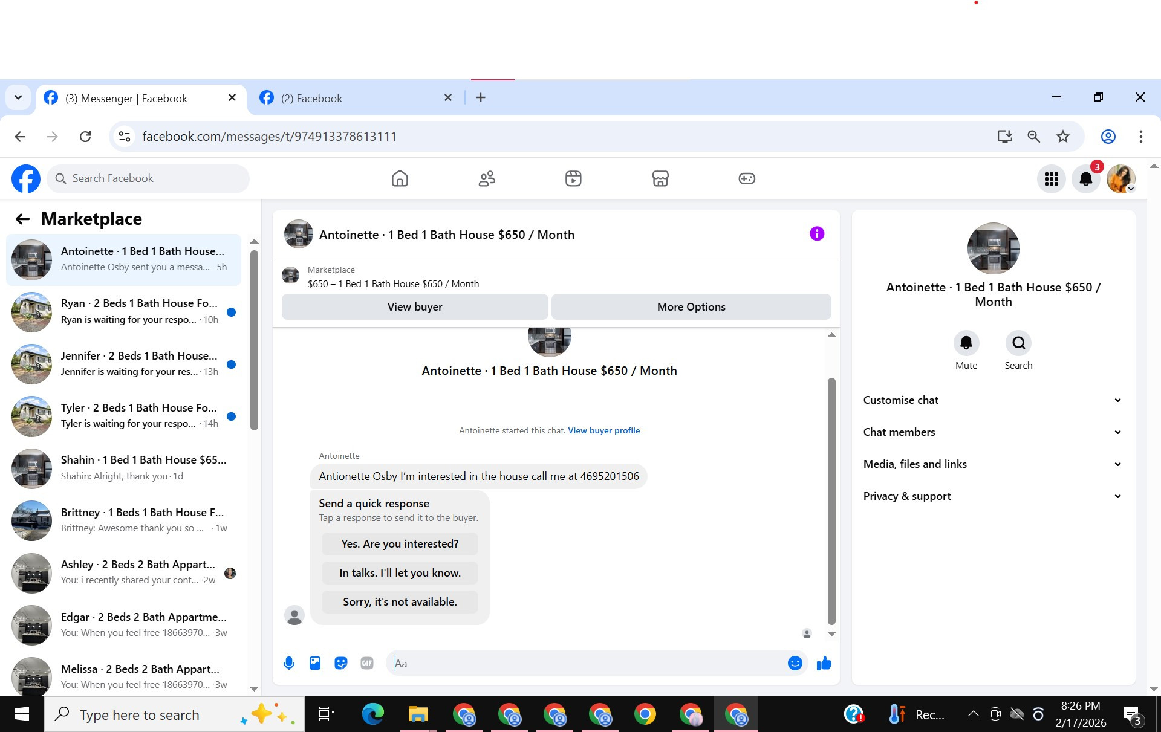The image size is (1161, 732).
Task: Click the View buyer profile link
Action: [603, 430]
